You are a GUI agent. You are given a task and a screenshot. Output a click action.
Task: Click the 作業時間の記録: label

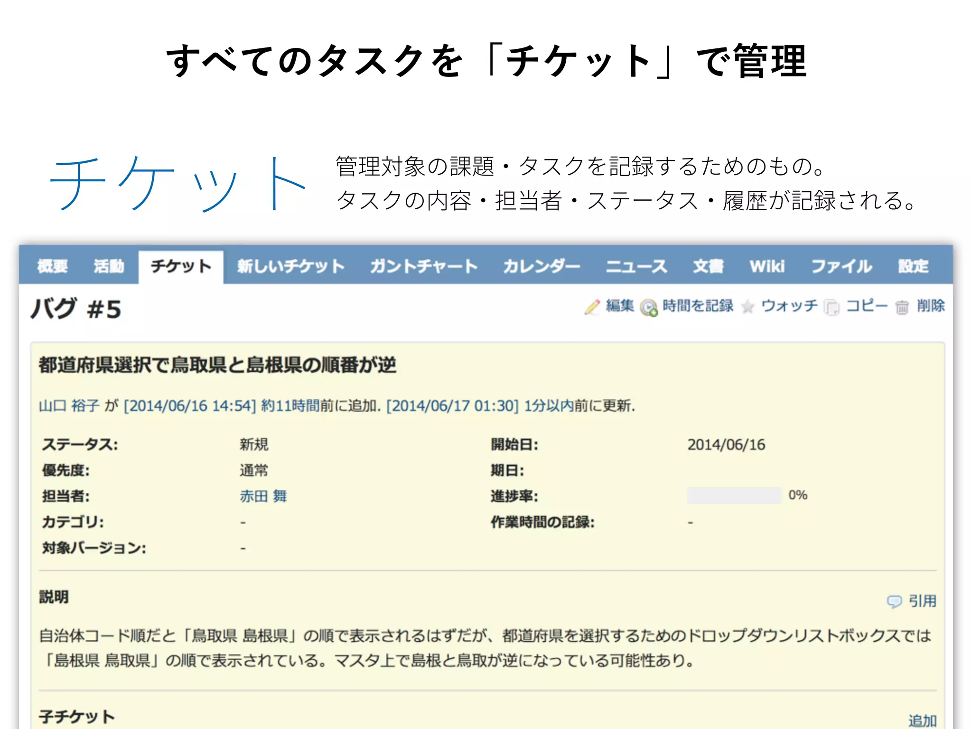pyautogui.click(x=542, y=522)
